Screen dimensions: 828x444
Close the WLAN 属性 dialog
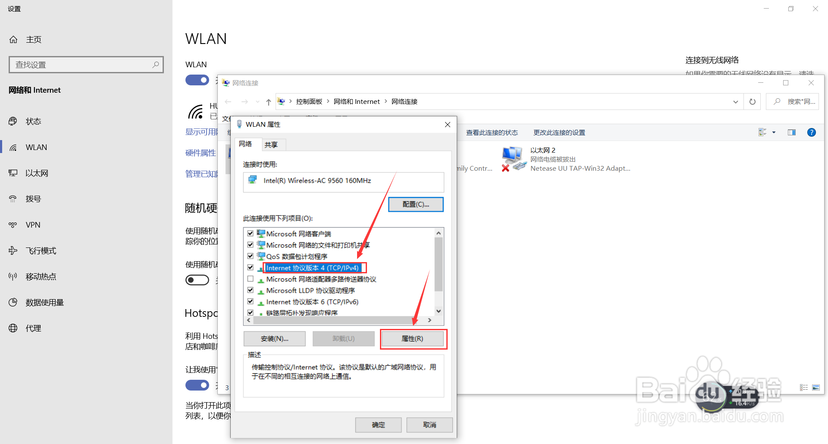pyautogui.click(x=448, y=125)
